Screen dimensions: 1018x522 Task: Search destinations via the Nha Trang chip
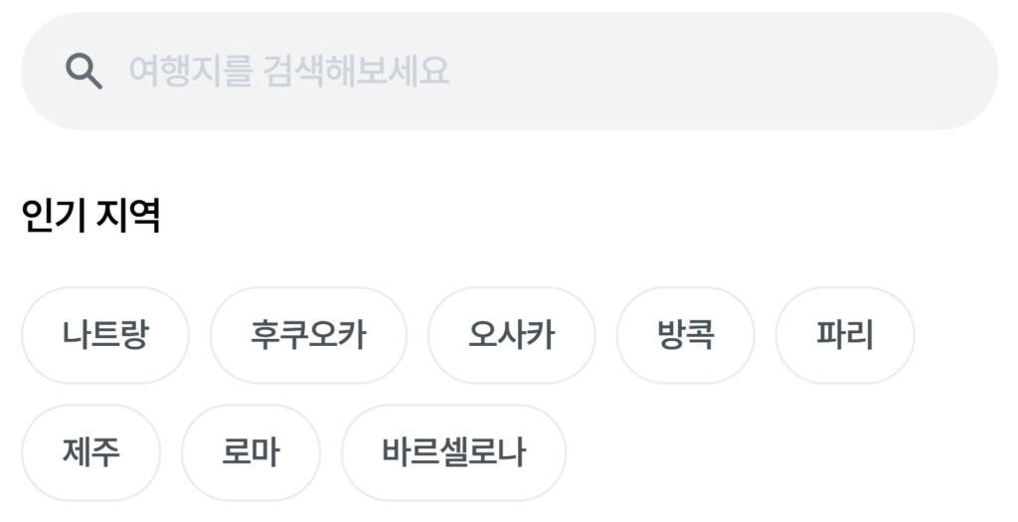[105, 335]
